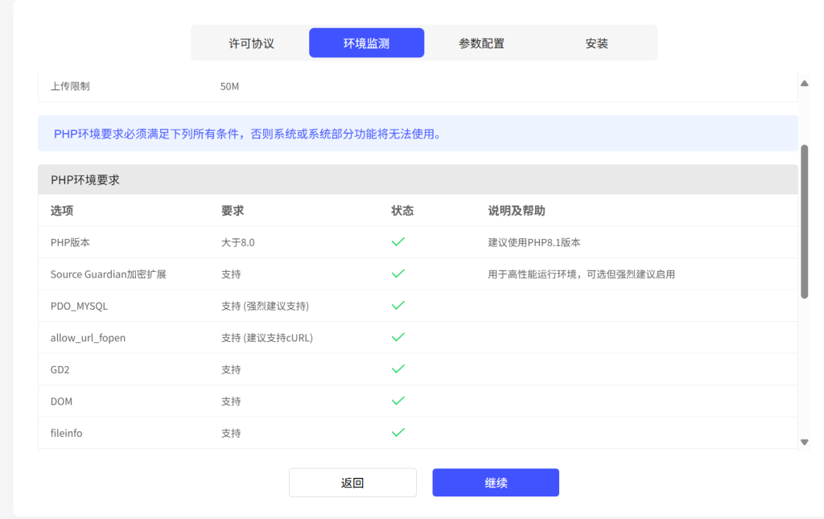This screenshot has height=519, width=824.
Task: Click the allow_url_fopen status checkmark icon
Action: point(398,337)
